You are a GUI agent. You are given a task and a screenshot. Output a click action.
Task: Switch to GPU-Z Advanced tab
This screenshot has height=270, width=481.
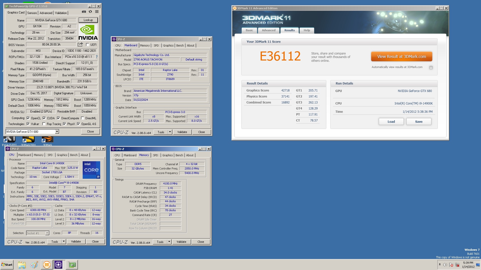click(x=46, y=13)
